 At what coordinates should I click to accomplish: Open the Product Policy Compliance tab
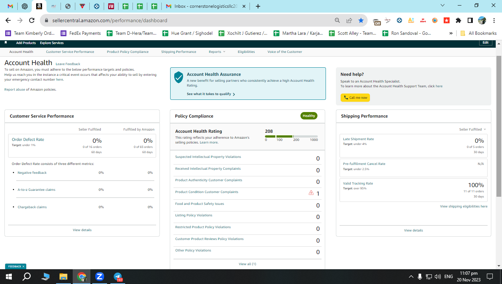point(128,52)
